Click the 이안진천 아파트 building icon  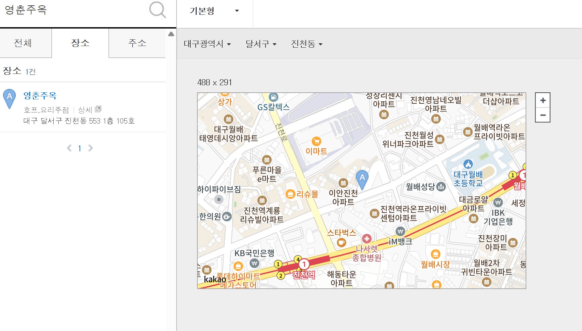[343, 183]
